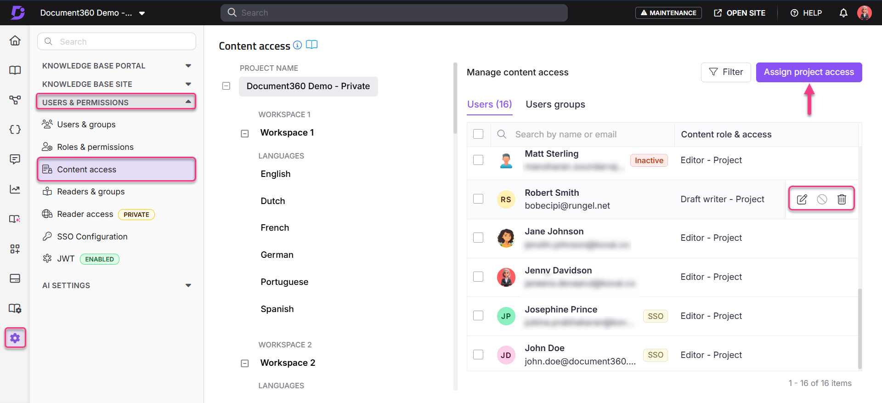Image resolution: width=882 pixels, height=403 pixels.
Task: Click the JD avatar of John Doe
Action: point(506,355)
